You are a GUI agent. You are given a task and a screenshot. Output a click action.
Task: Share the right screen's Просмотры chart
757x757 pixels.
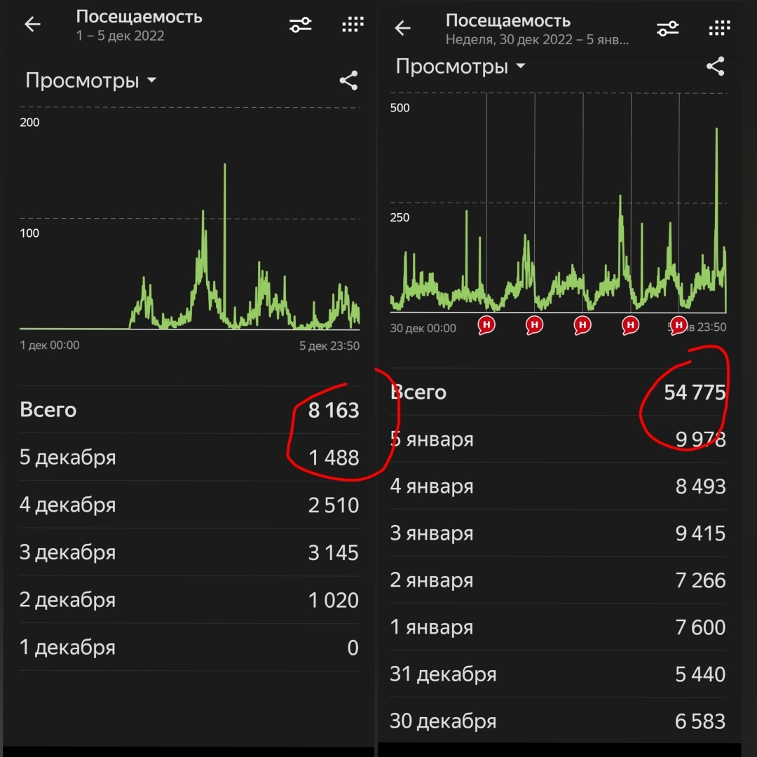(x=715, y=67)
